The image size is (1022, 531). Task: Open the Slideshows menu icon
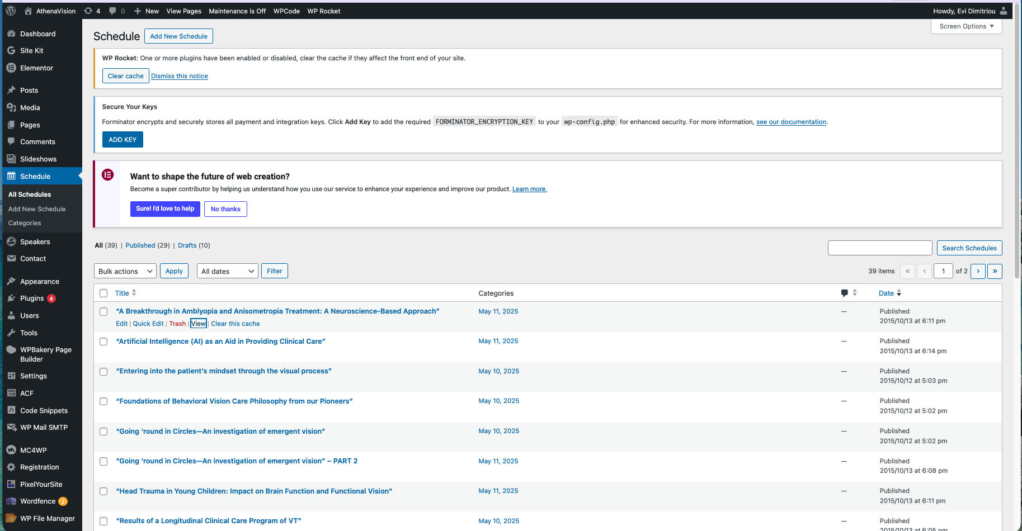tap(11, 159)
